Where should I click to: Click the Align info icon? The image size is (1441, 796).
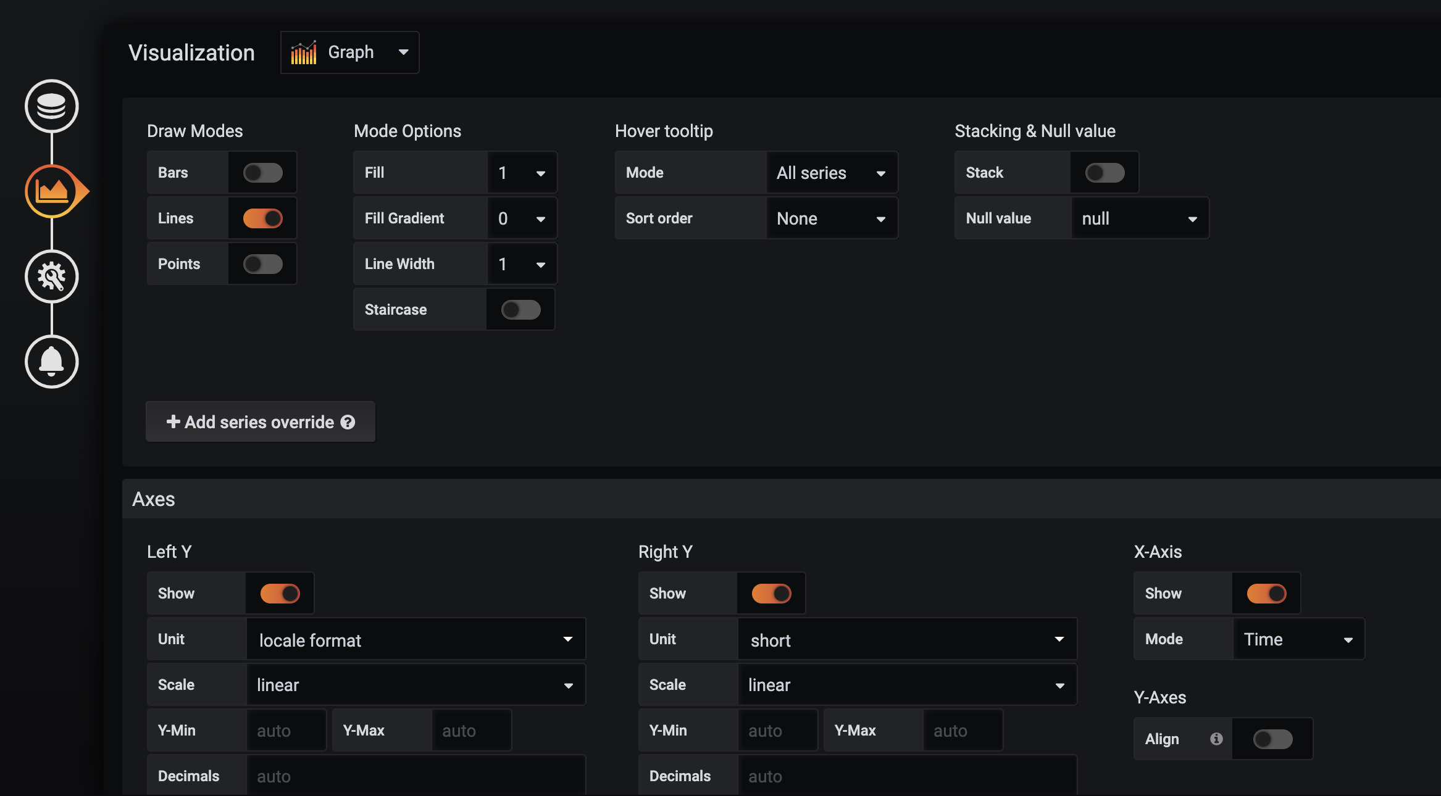pos(1216,739)
